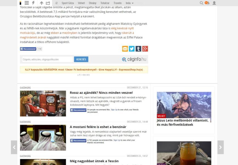Image resolution: width=238 pixels, height=165 pixels.
Task: Recommend 'Rossz az ajándék' article on Facebook
Action: tap(78, 110)
